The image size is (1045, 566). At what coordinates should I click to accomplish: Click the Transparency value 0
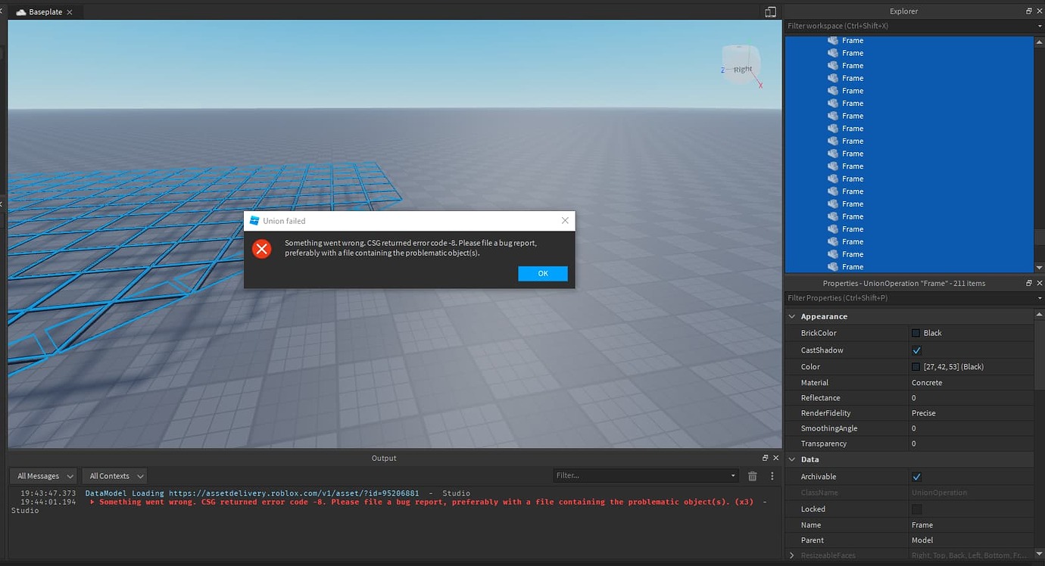click(914, 444)
